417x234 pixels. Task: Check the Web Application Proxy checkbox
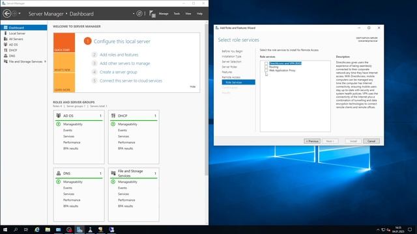[x=266, y=70]
